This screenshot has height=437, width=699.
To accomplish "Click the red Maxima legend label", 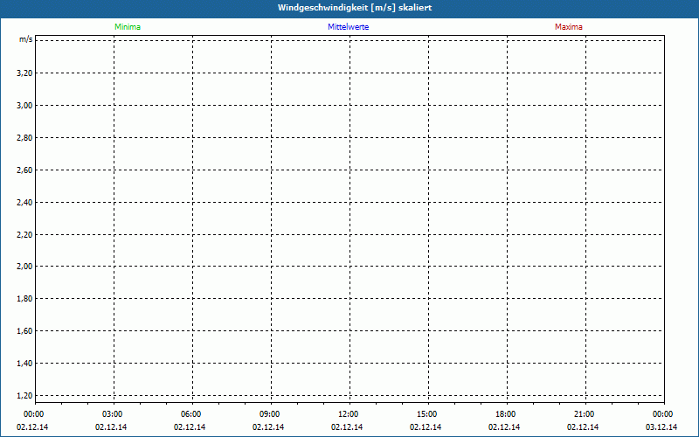I will 569,27.
